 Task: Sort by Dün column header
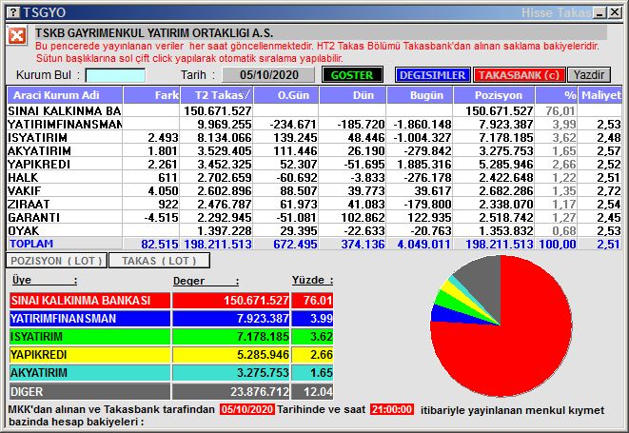point(353,95)
